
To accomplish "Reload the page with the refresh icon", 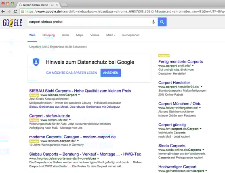I will pos(15,11).
